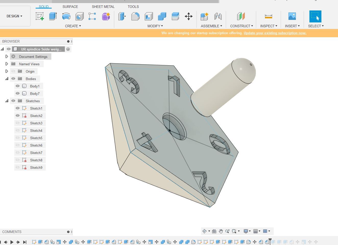Select the Fillet tool icon
Screen dimensions: 338x245
coord(135,16)
